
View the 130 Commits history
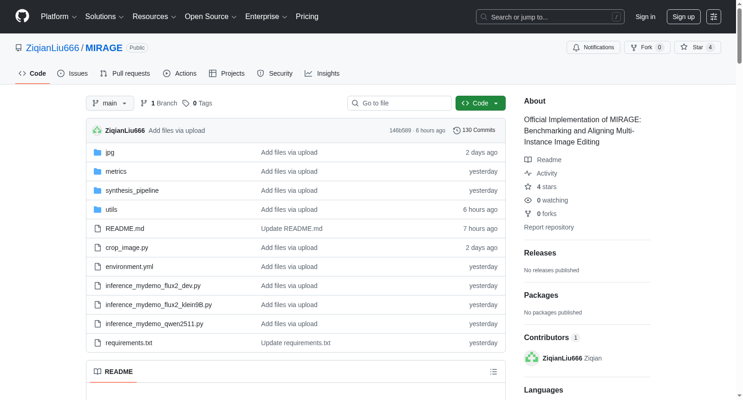click(x=474, y=130)
